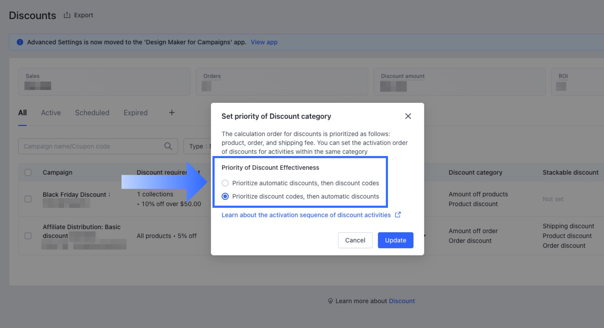The width and height of the screenshot is (604, 328).
Task: Check the Black Friday Discount row checkbox
Action: coord(28,199)
